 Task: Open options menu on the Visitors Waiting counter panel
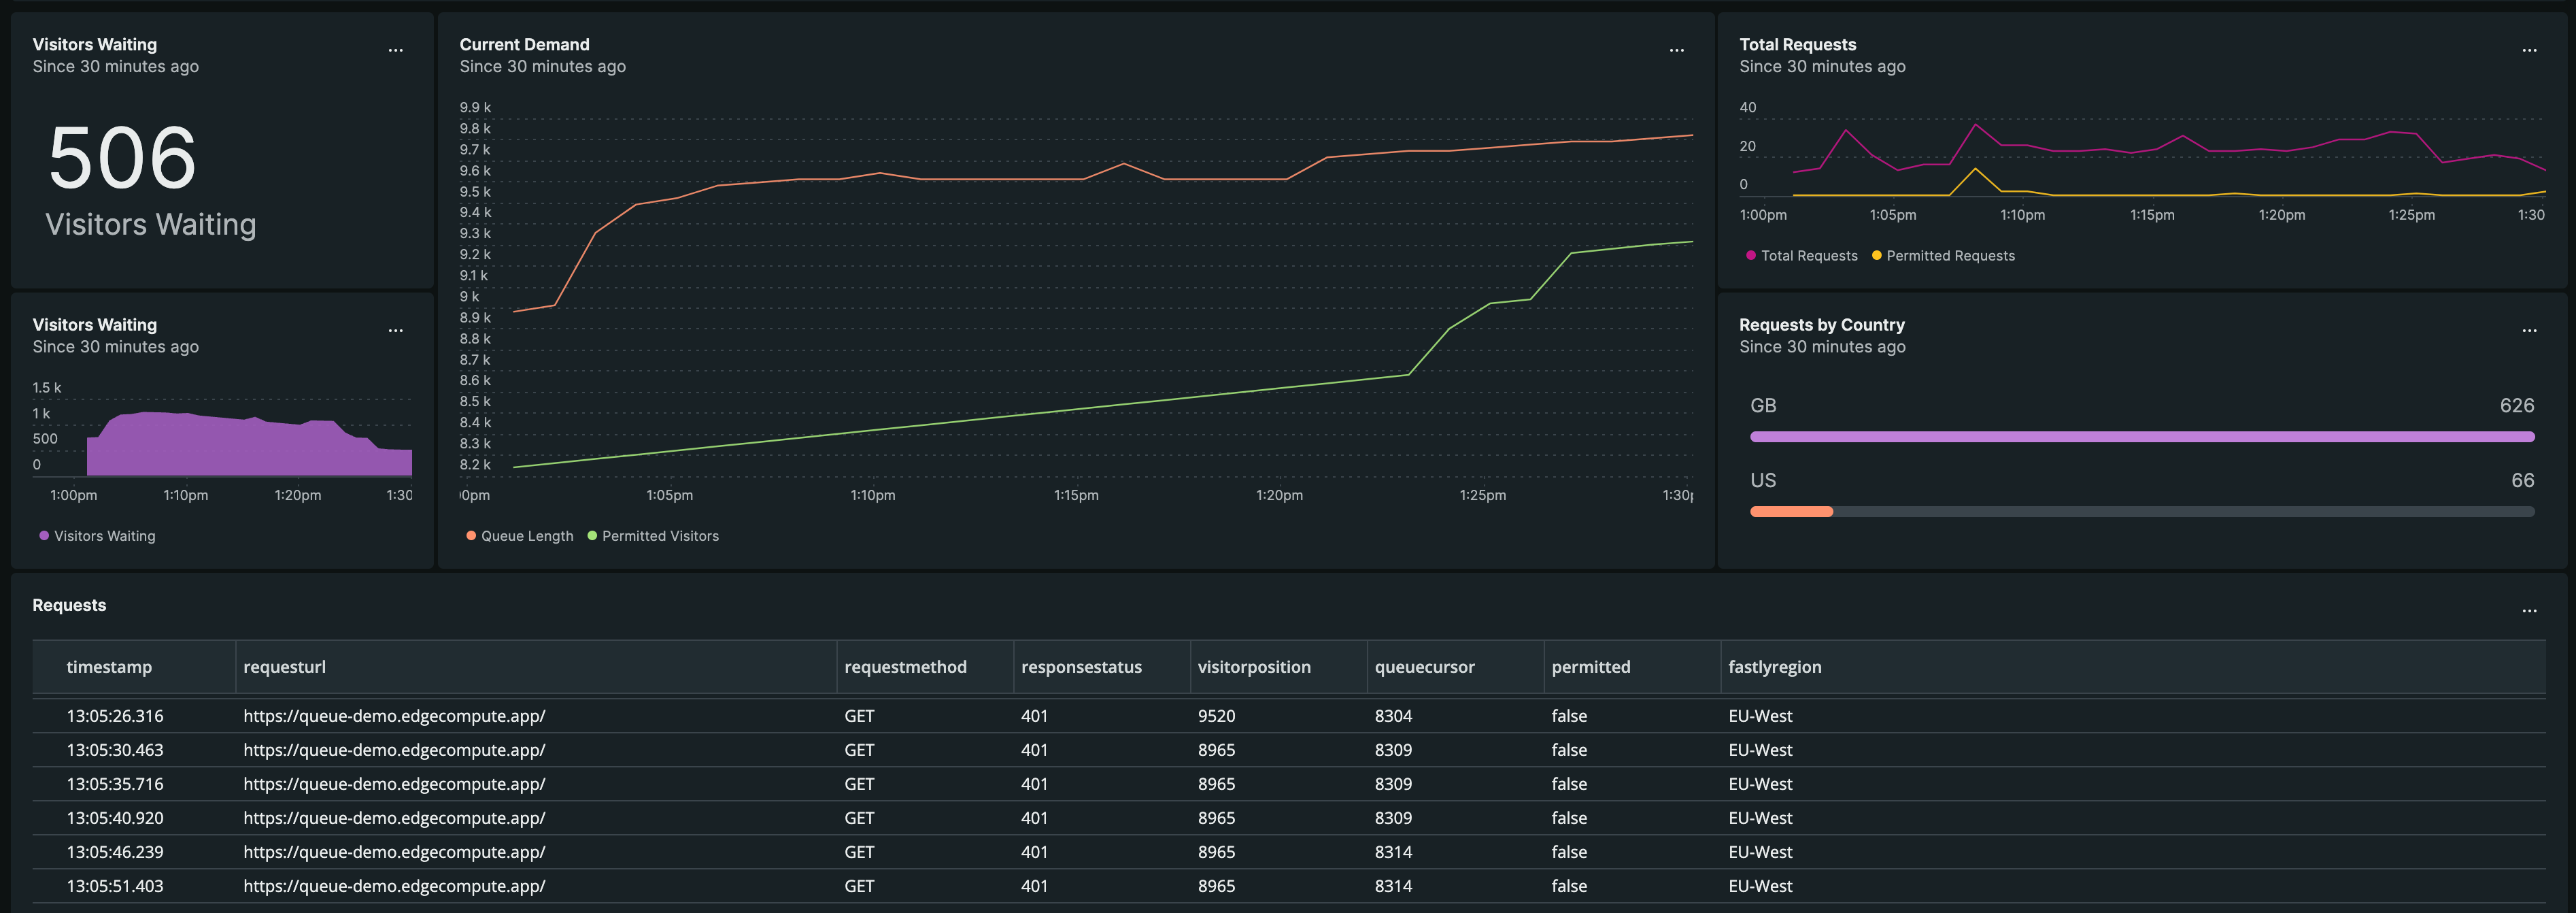click(x=395, y=49)
